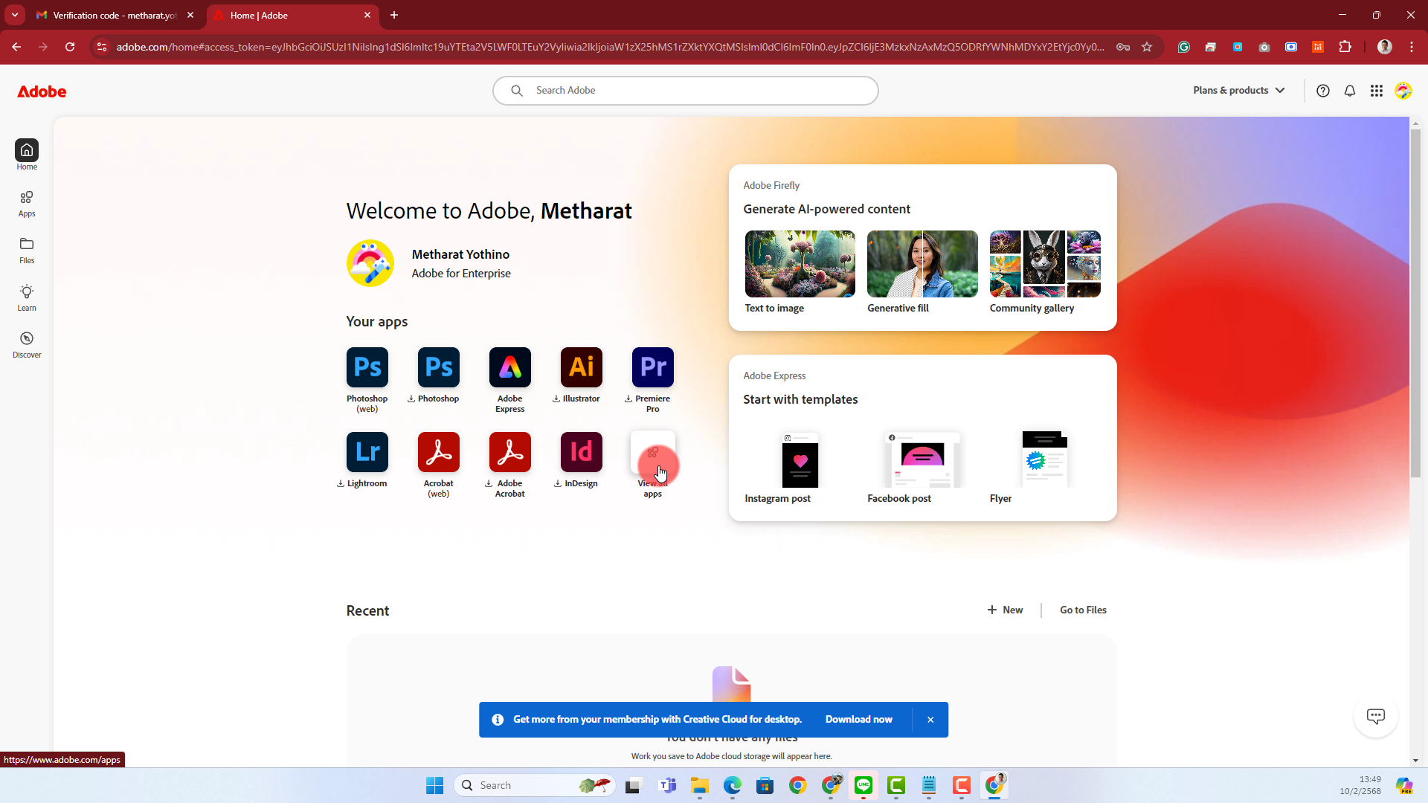Choose the Facebook post template
Viewport: 1428px width, 803px height.
922,459
